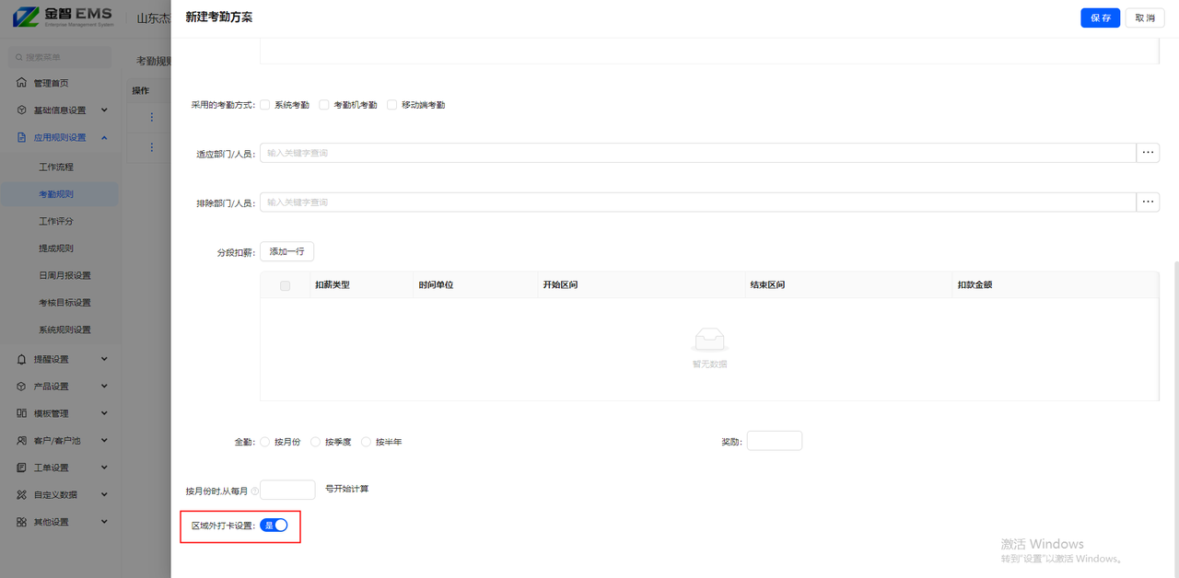Viewport: 1179px width, 578px height.
Task: Open 排除部门/人员 ellipsis picker button
Action: [x=1148, y=202]
